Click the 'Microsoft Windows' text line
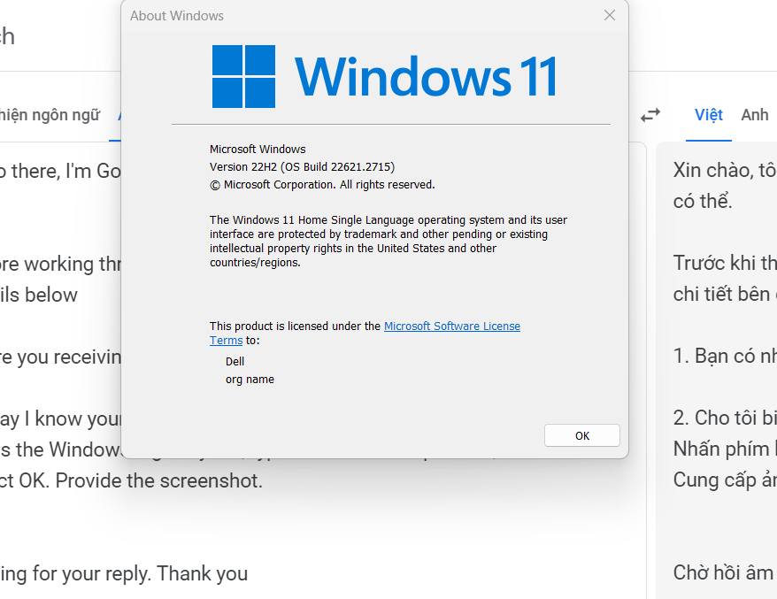 pos(258,150)
